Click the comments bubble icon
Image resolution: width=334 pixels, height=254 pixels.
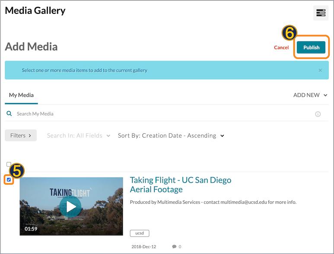click(174, 247)
